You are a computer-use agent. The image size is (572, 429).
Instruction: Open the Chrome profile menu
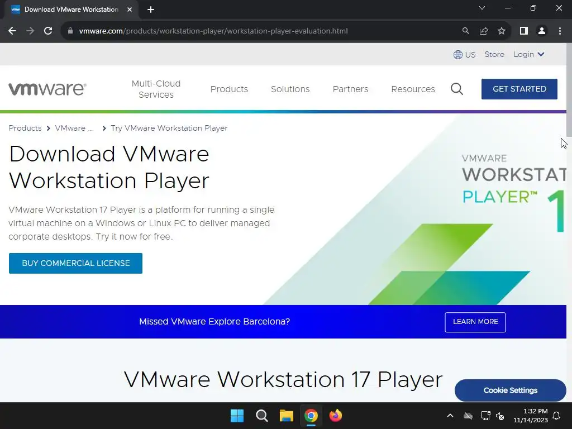click(542, 31)
